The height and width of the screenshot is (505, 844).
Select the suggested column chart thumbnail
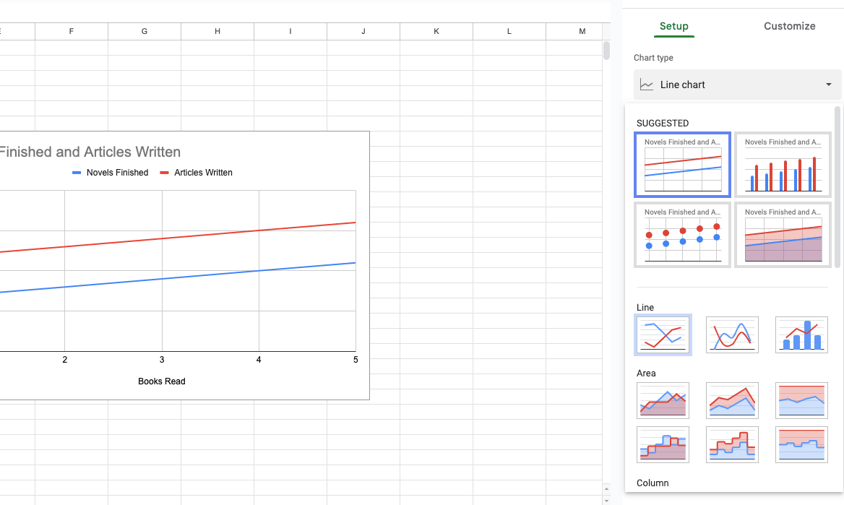[783, 165]
